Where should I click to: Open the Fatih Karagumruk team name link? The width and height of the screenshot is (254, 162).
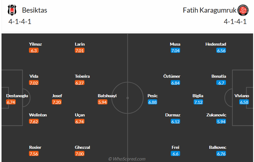point(209,10)
